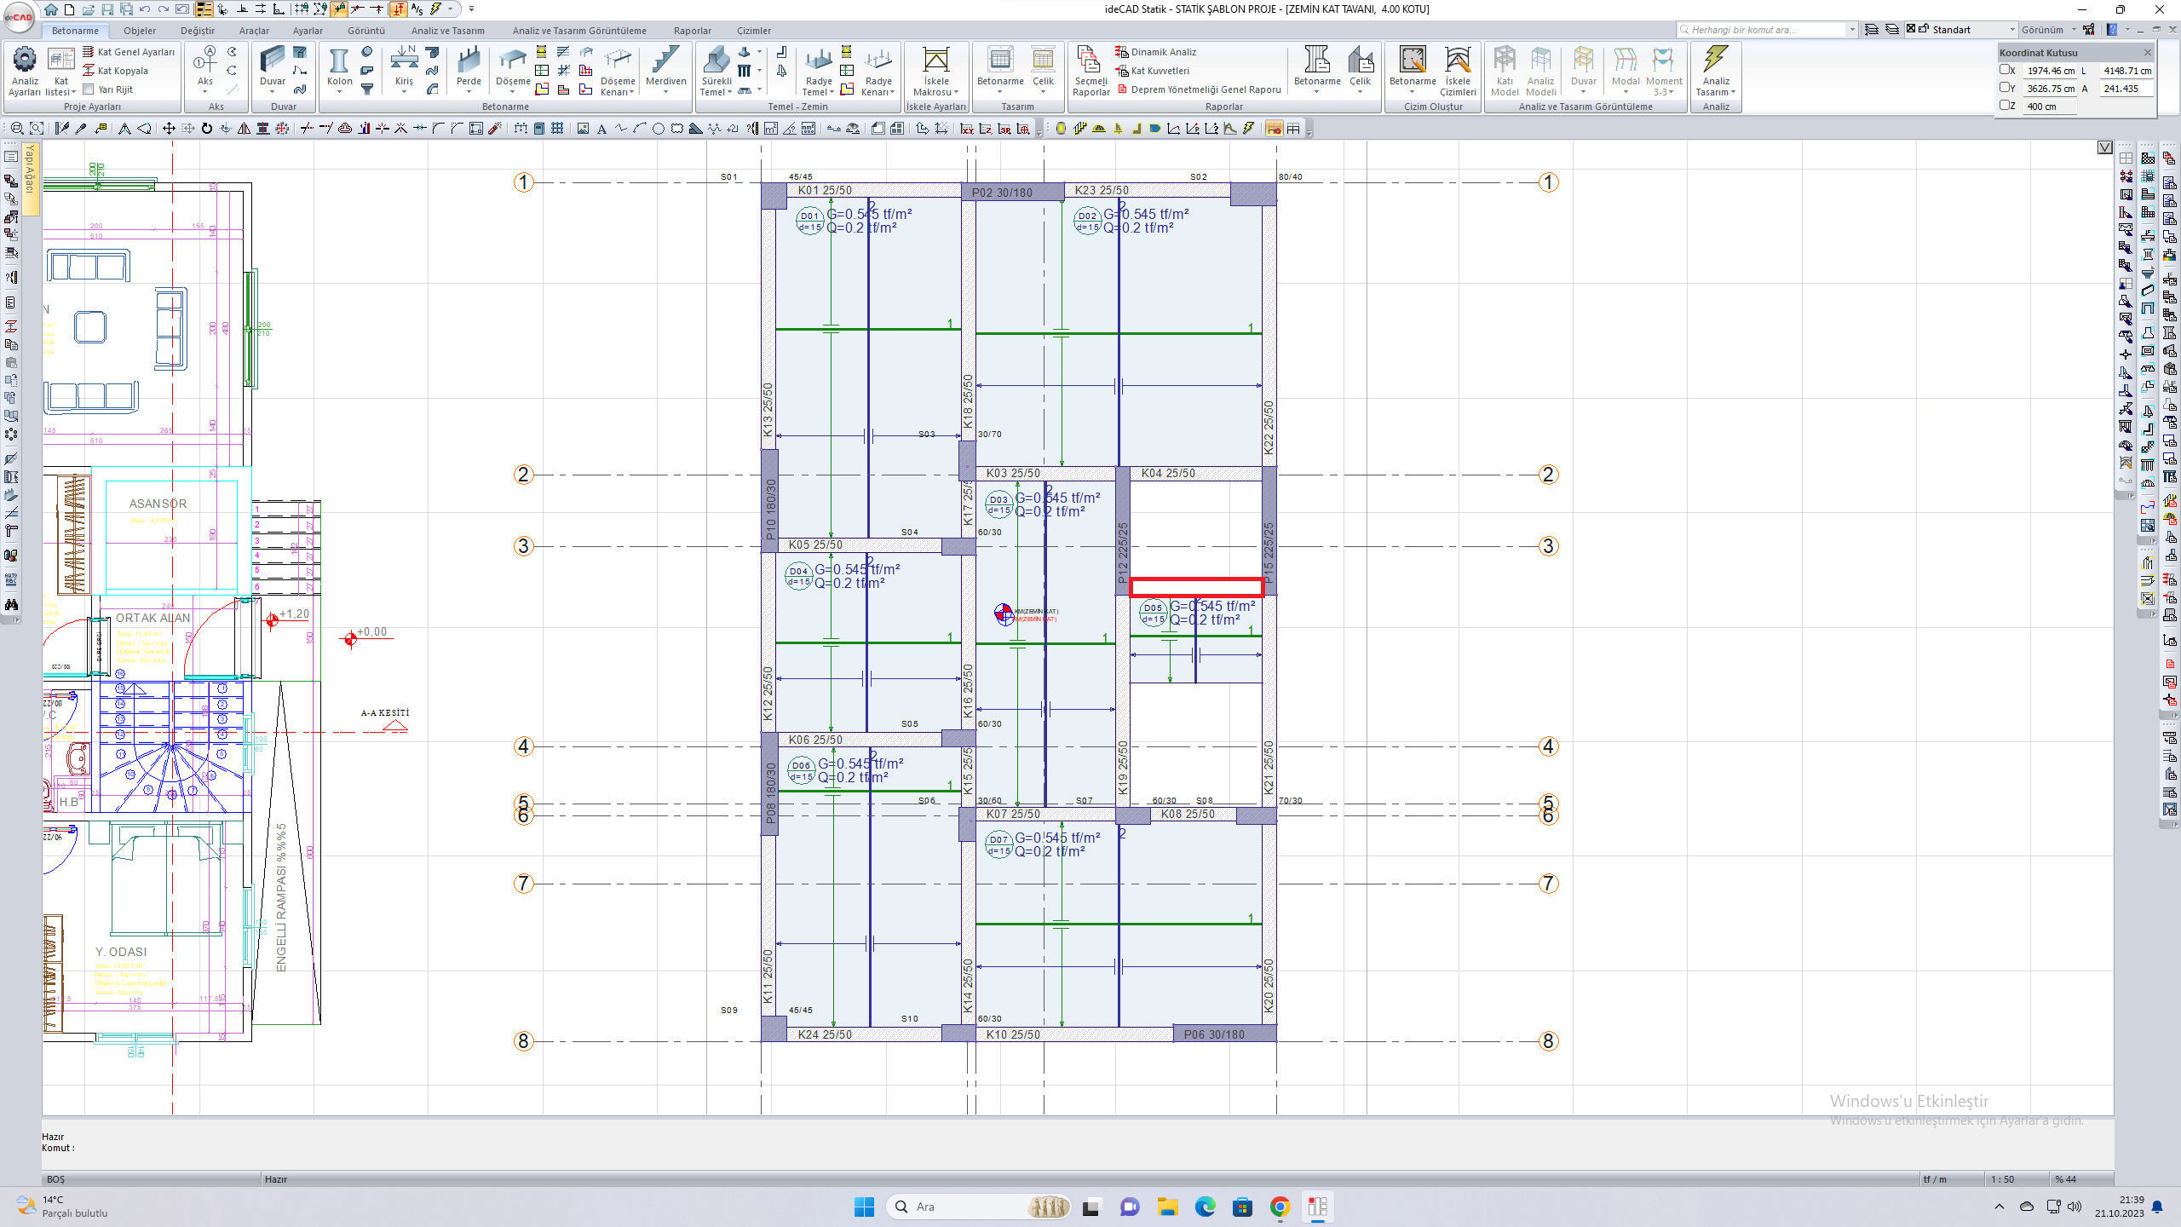This screenshot has height=1227, width=2181.
Task: Click the command search input field
Action: (1764, 30)
